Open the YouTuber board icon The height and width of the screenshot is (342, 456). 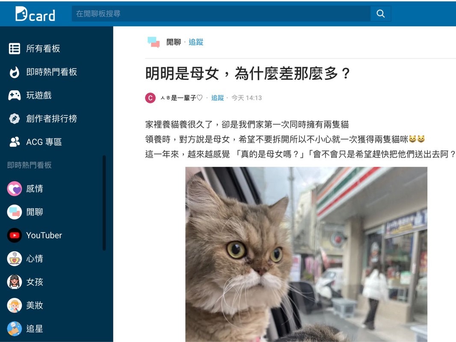pos(15,235)
